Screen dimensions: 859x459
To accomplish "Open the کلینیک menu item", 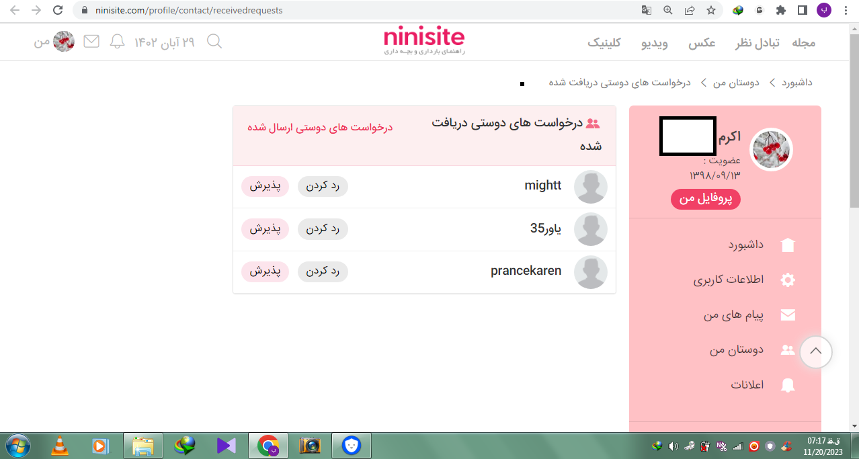I will click(x=604, y=42).
